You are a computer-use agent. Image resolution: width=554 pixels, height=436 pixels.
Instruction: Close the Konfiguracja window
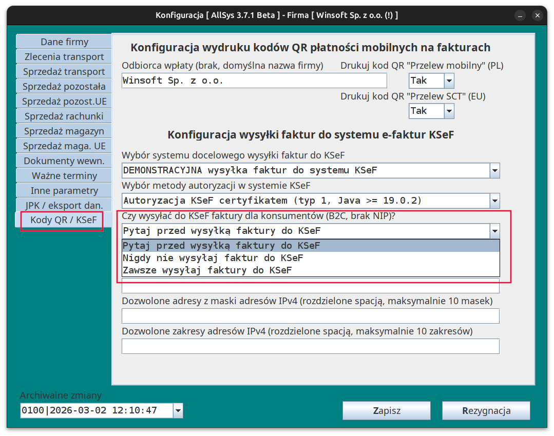pos(538,15)
